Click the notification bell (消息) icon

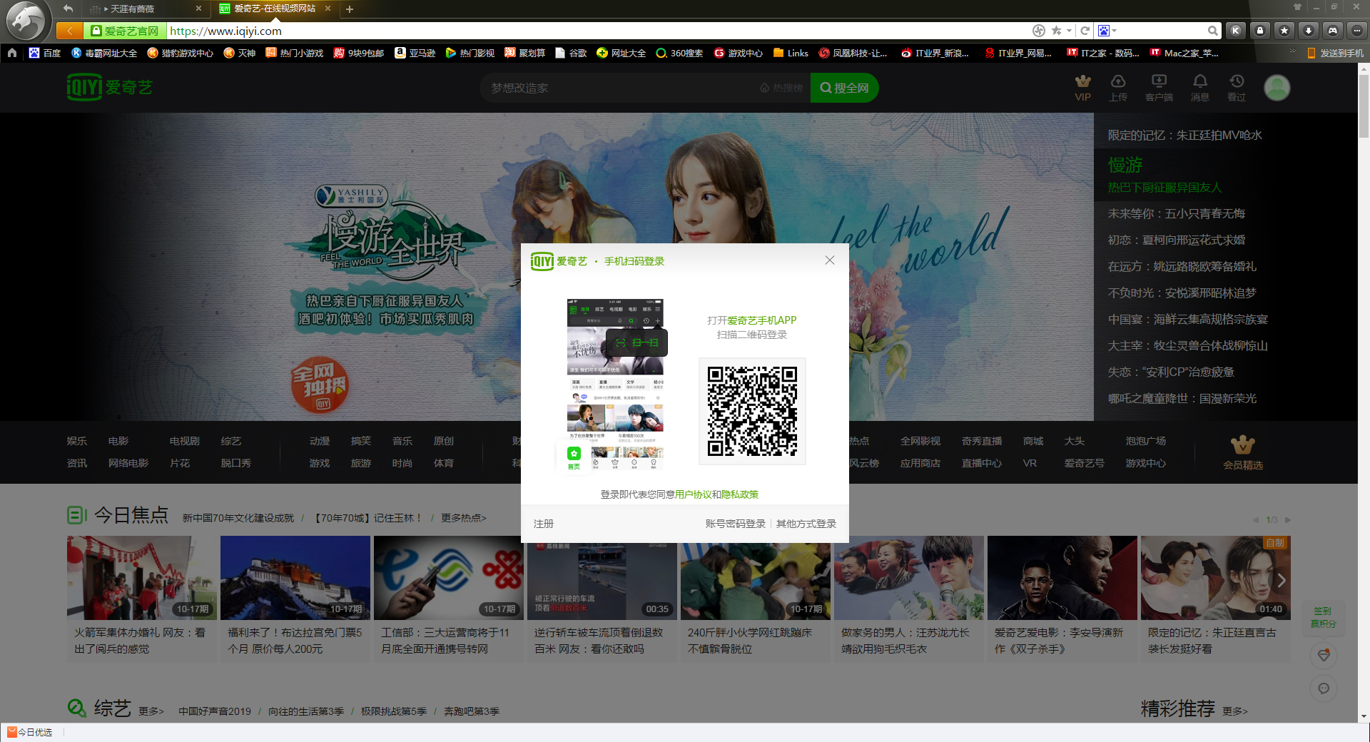[x=1199, y=81]
